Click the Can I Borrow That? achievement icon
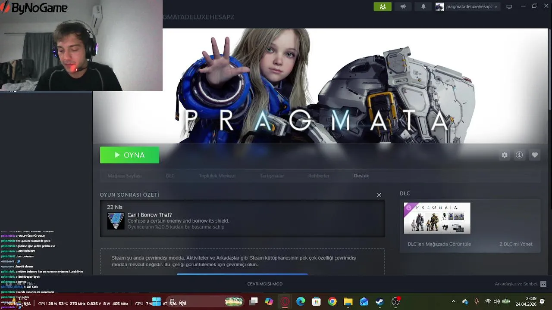The height and width of the screenshot is (310, 552). click(x=116, y=221)
